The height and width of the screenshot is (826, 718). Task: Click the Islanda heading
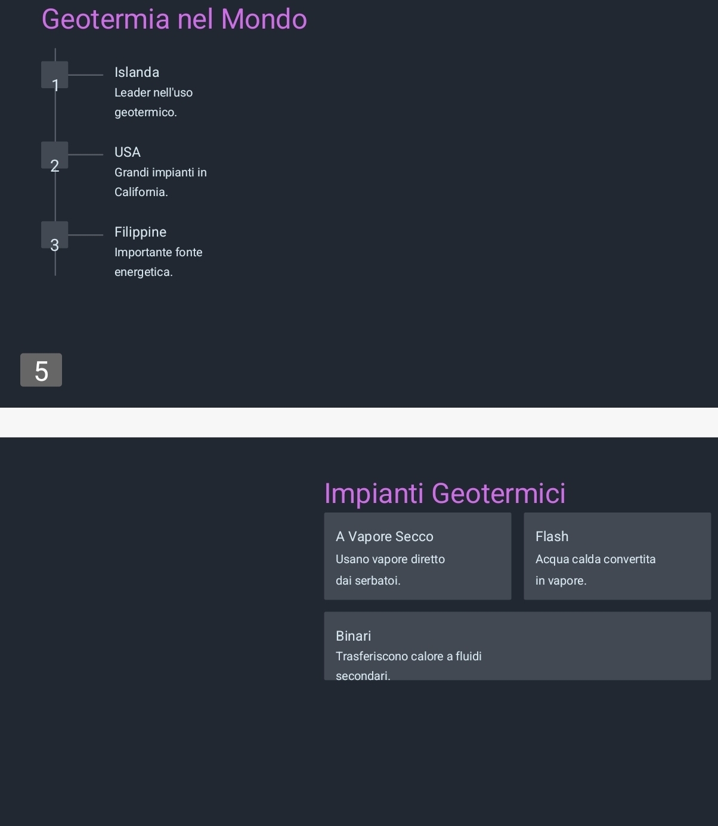(x=137, y=72)
